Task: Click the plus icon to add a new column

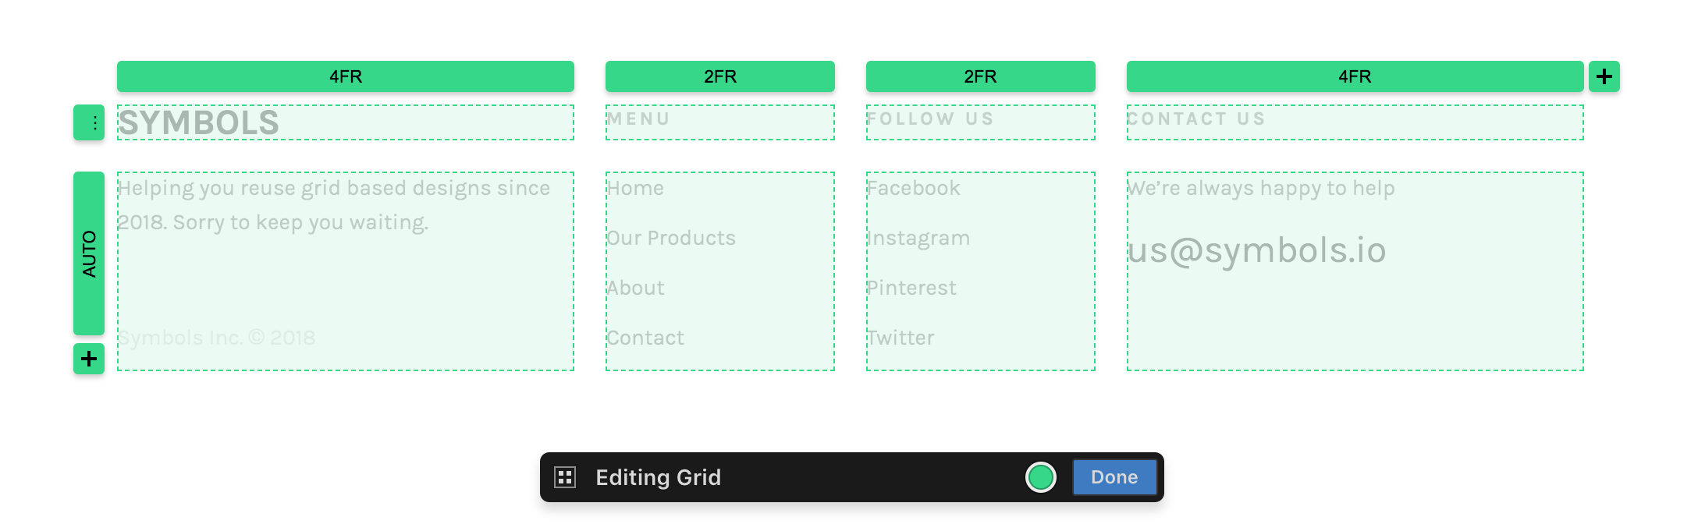Action: click(x=1604, y=76)
